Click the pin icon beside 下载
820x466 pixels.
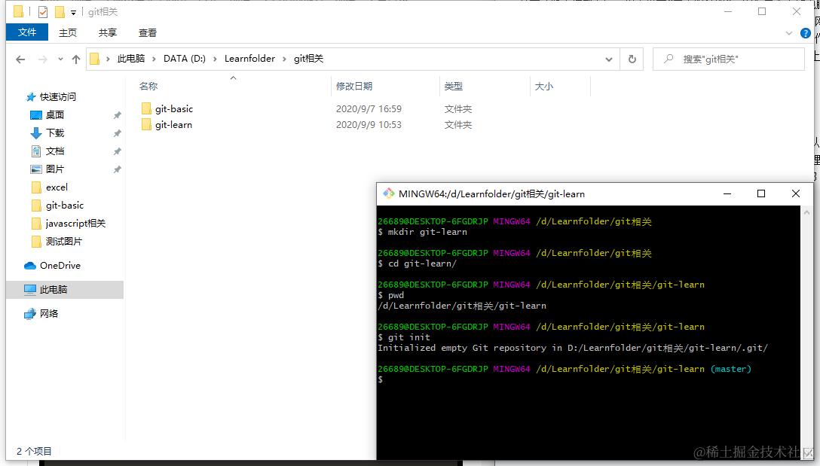click(117, 133)
